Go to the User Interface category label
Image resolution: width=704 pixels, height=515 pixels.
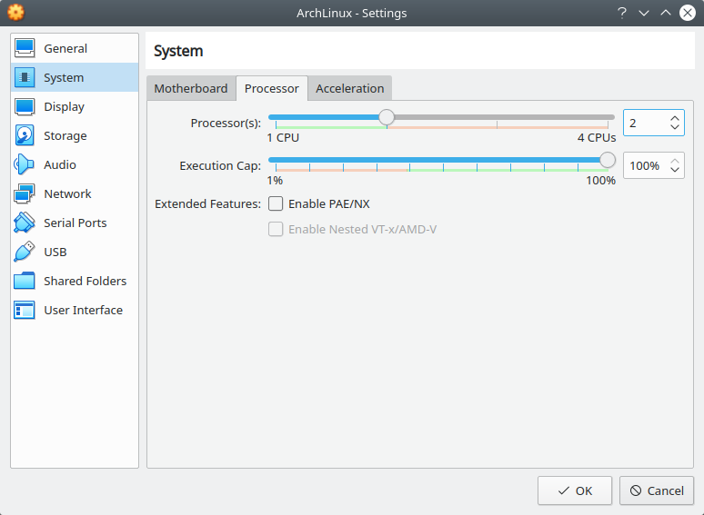84,310
